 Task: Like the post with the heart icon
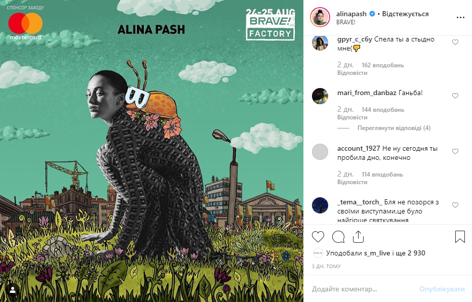point(318,237)
